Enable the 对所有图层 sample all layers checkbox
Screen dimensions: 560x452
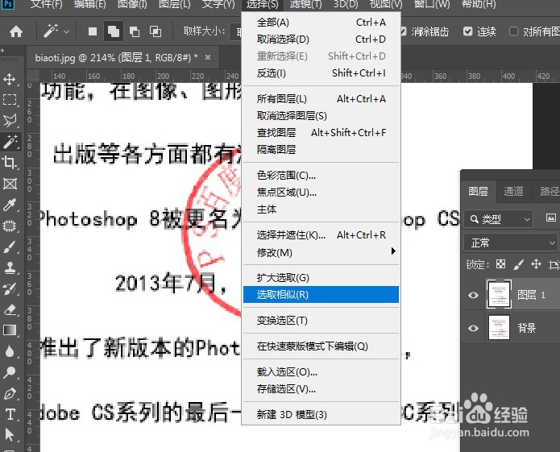(513, 31)
